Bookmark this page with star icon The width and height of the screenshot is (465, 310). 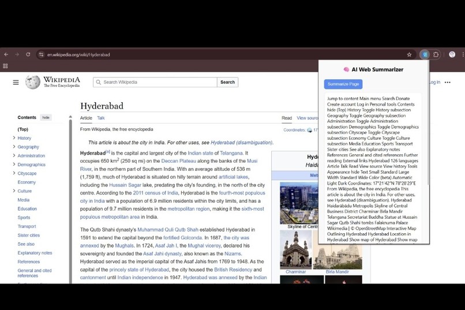point(409,55)
